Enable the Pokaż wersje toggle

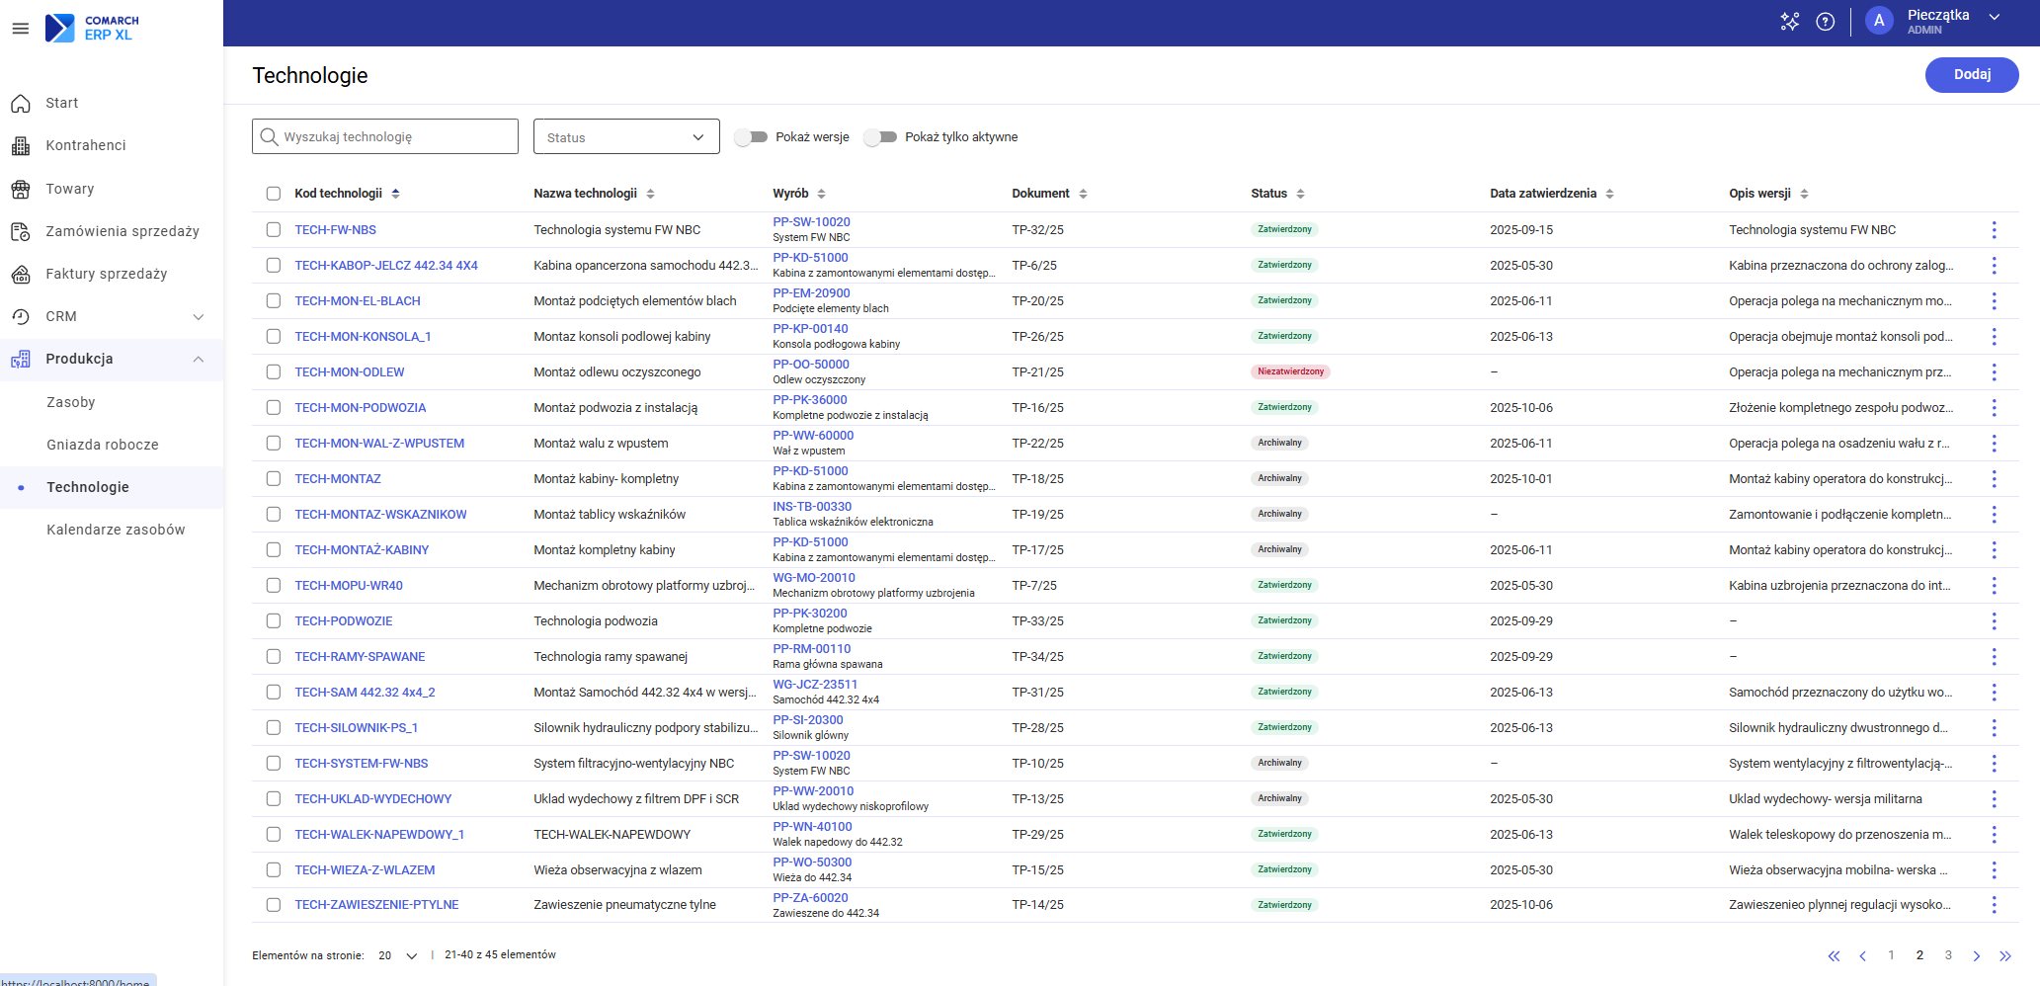pos(751,137)
